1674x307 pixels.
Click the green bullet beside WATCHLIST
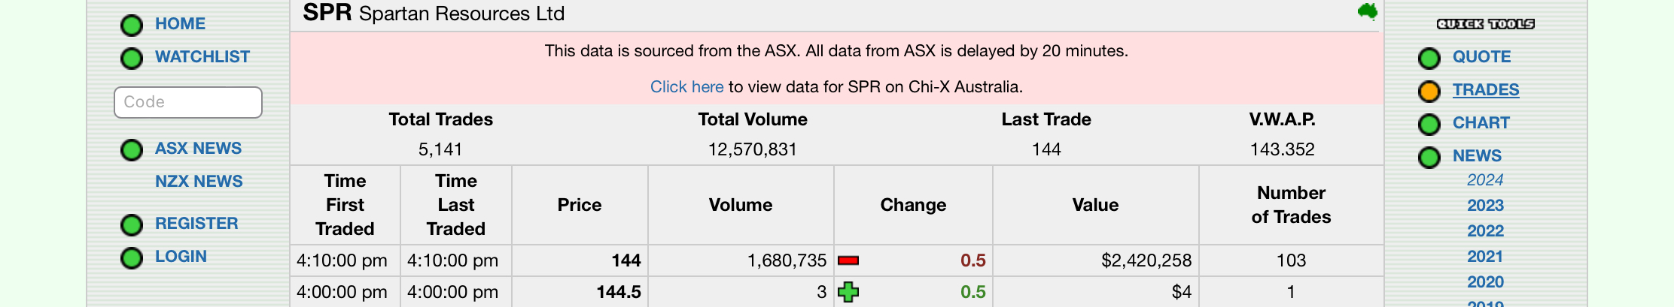point(132,59)
